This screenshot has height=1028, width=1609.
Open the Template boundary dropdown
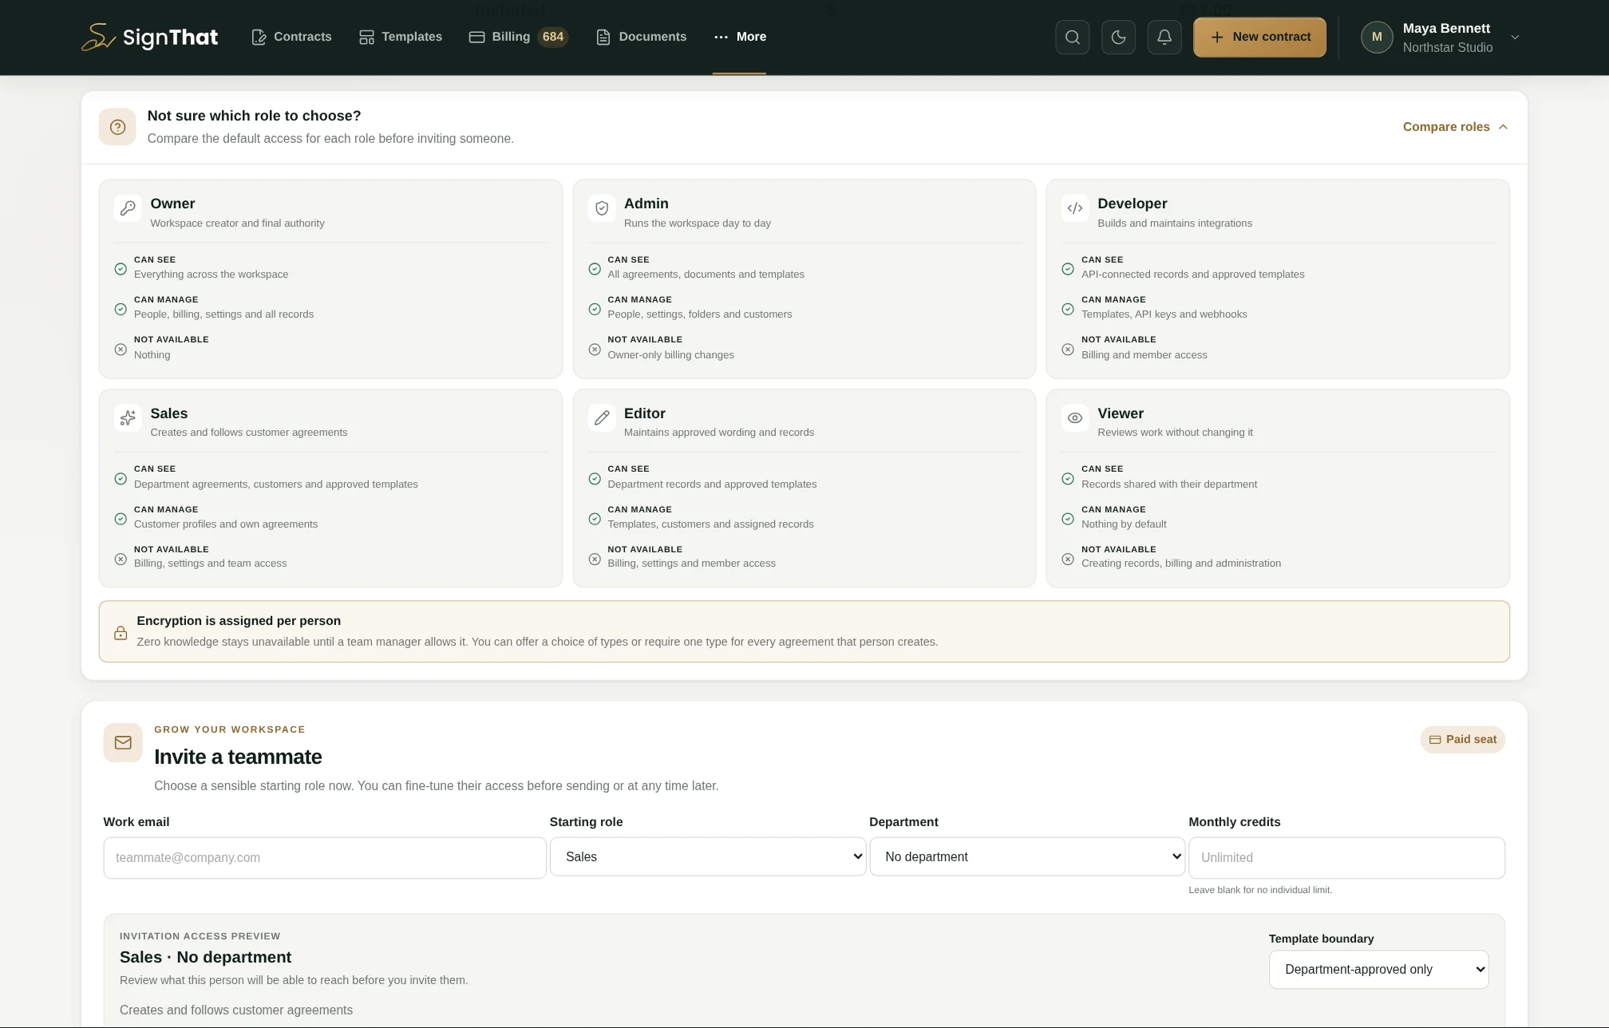pos(1378,969)
